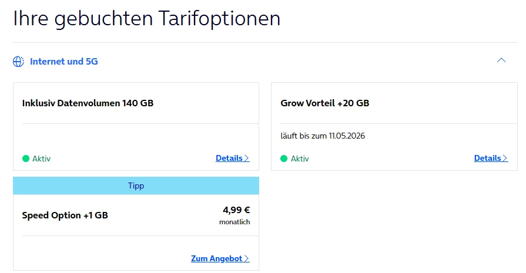Click the Speed Option +1 GB title

(x=65, y=215)
